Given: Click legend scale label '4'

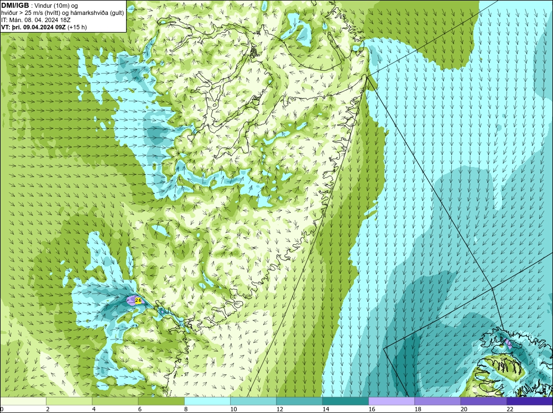Looking at the screenshot, I should (x=94, y=409).
